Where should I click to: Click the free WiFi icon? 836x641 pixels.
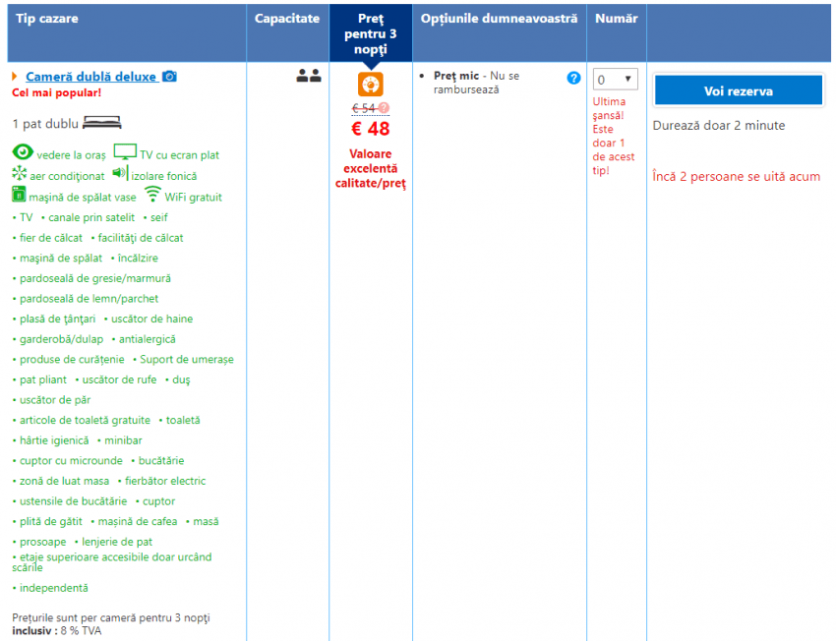pyautogui.click(x=152, y=195)
